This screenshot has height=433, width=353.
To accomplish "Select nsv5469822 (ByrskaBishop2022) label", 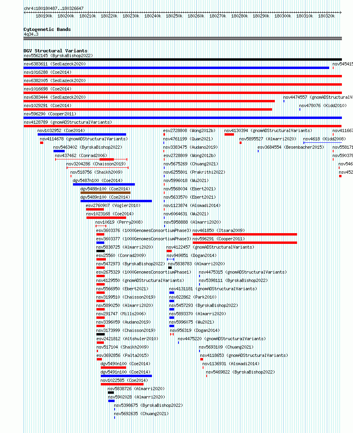I will 240,372.
